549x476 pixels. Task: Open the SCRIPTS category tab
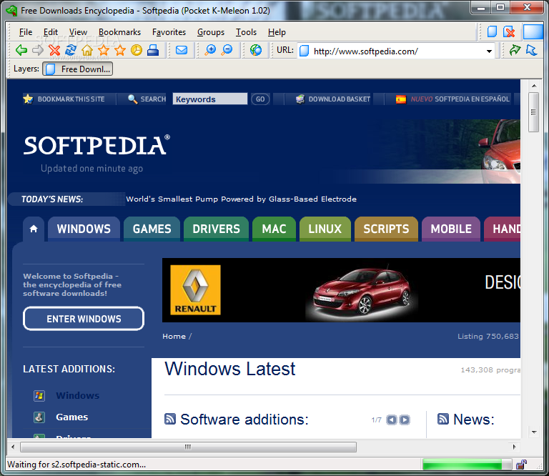click(386, 229)
